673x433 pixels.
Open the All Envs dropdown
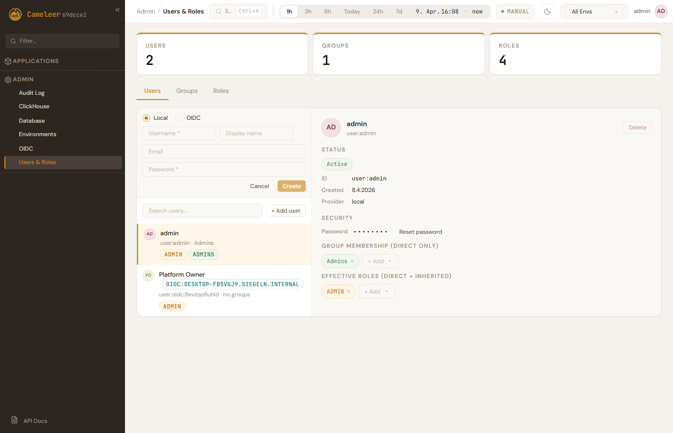pos(594,12)
